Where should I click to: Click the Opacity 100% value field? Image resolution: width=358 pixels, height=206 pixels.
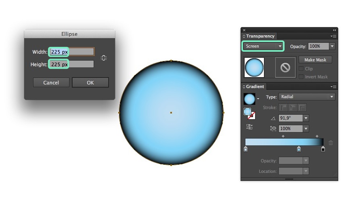pos(318,46)
